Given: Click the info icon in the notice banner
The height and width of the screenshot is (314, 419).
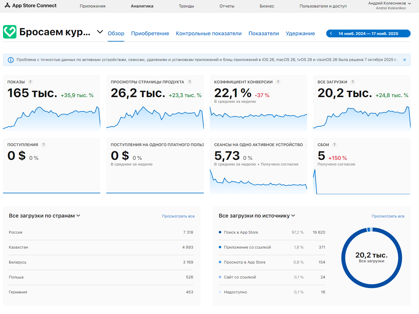Looking at the screenshot, I should pyautogui.click(x=10, y=60).
